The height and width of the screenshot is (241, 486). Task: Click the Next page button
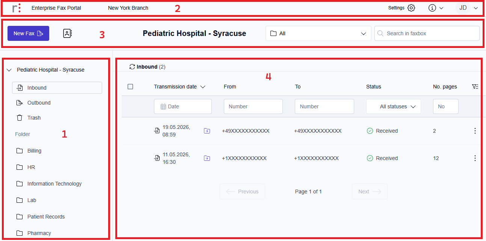(370, 192)
